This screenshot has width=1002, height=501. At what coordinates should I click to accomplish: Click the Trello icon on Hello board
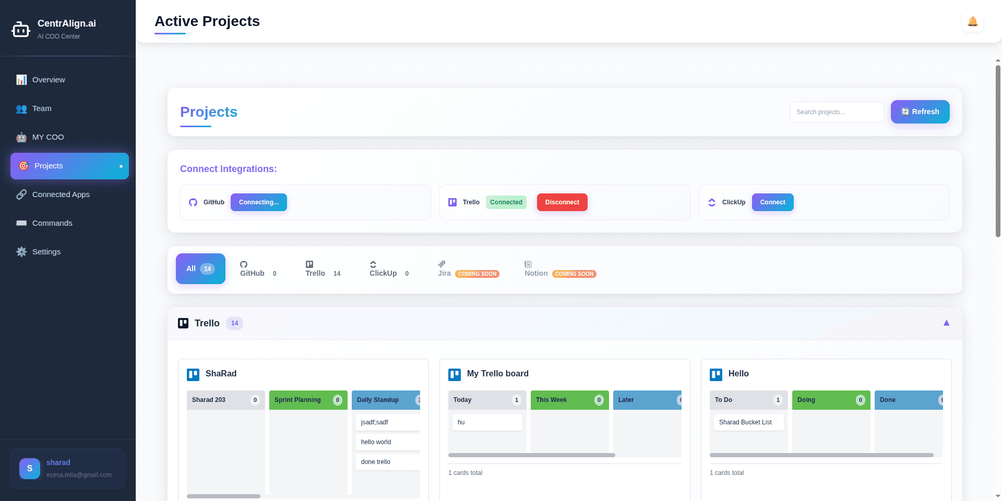pyautogui.click(x=716, y=374)
